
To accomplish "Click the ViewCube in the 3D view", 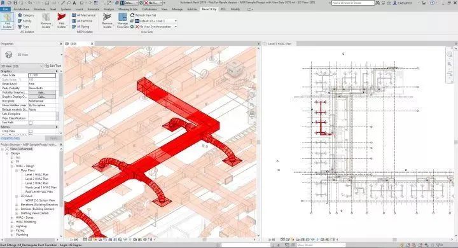I will (235, 69).
